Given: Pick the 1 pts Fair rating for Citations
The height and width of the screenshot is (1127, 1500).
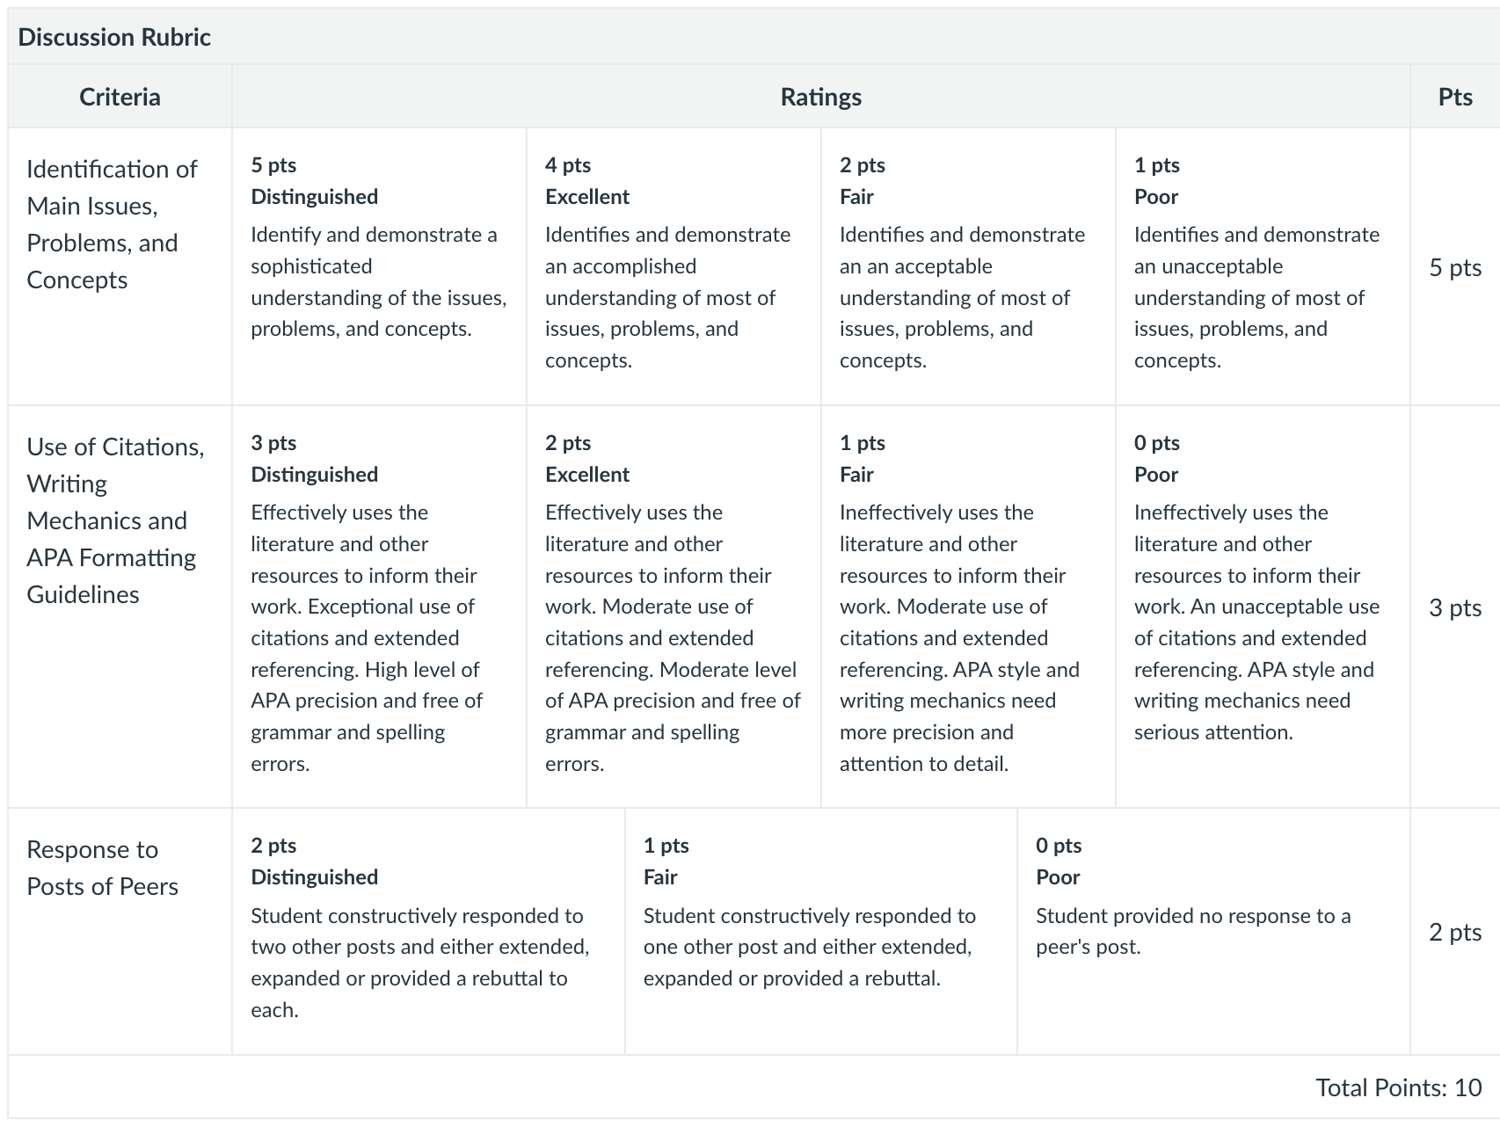Looking at the screenshot, I should click(968, 607).
